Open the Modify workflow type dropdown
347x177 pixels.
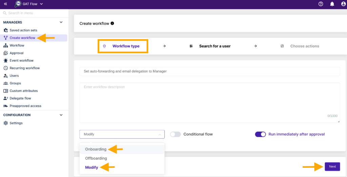click(122, 134)
